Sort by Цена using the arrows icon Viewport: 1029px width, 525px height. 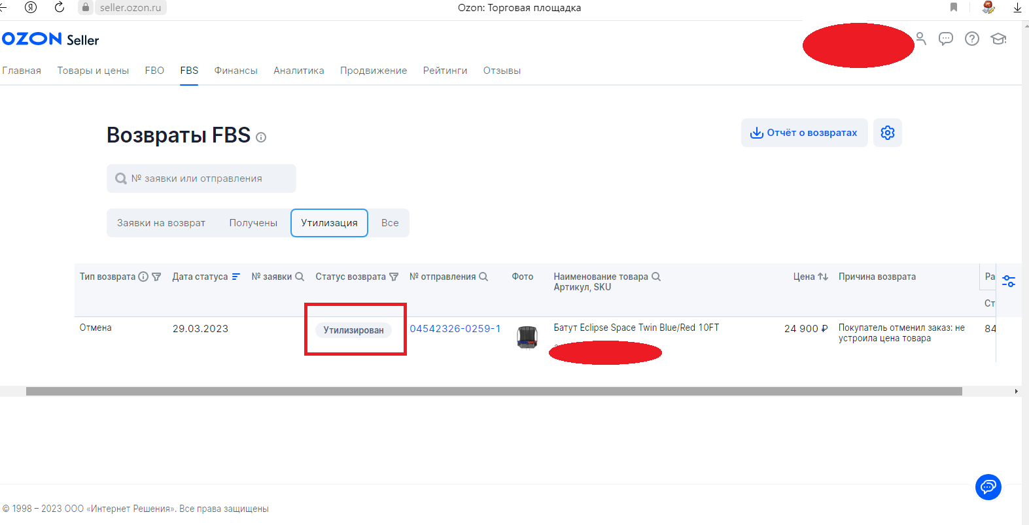[x=823, y=277]
